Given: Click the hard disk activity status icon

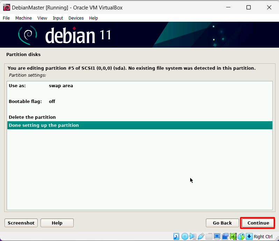Looking at the screenshot, I should (176, 236).
